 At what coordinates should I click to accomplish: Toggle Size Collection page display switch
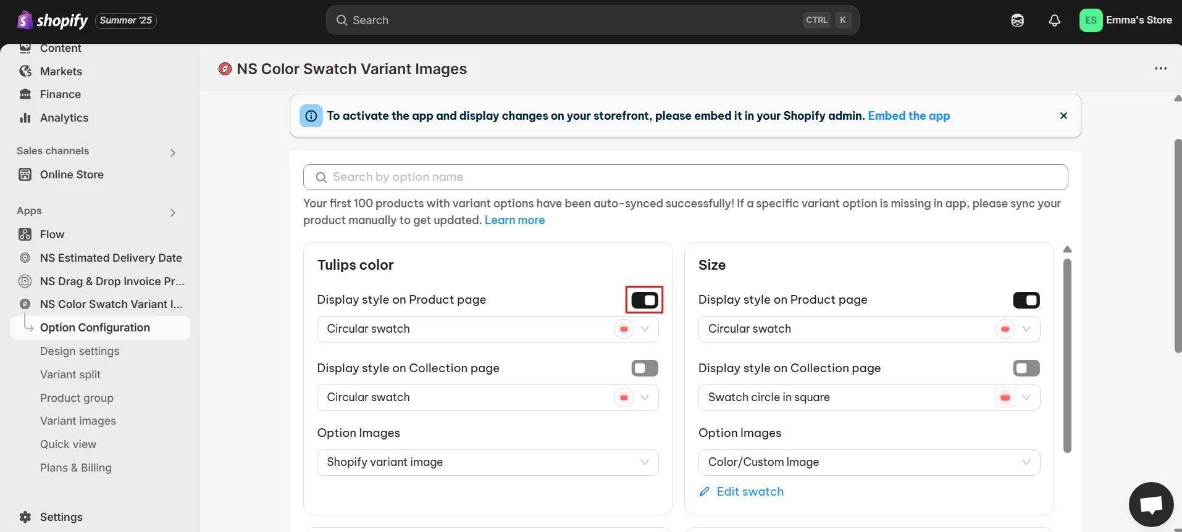[1026, 368]
